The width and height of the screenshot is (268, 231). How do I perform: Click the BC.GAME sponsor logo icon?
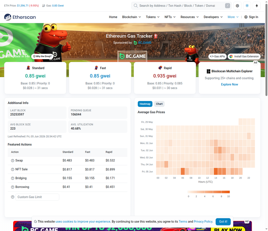click(x=135, y=43)
